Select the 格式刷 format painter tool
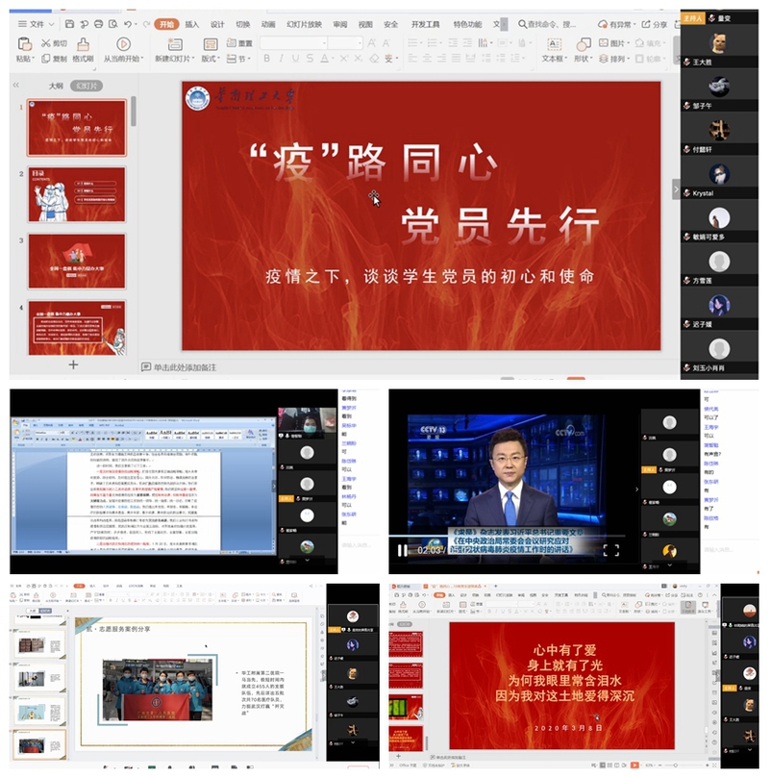The height and width of the screenshot is (778, 768). coord(84,50)
